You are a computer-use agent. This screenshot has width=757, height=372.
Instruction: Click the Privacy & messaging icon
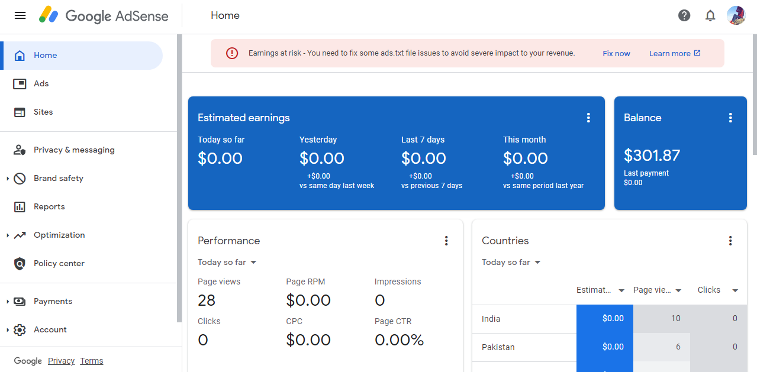click(x=20, y=150)
